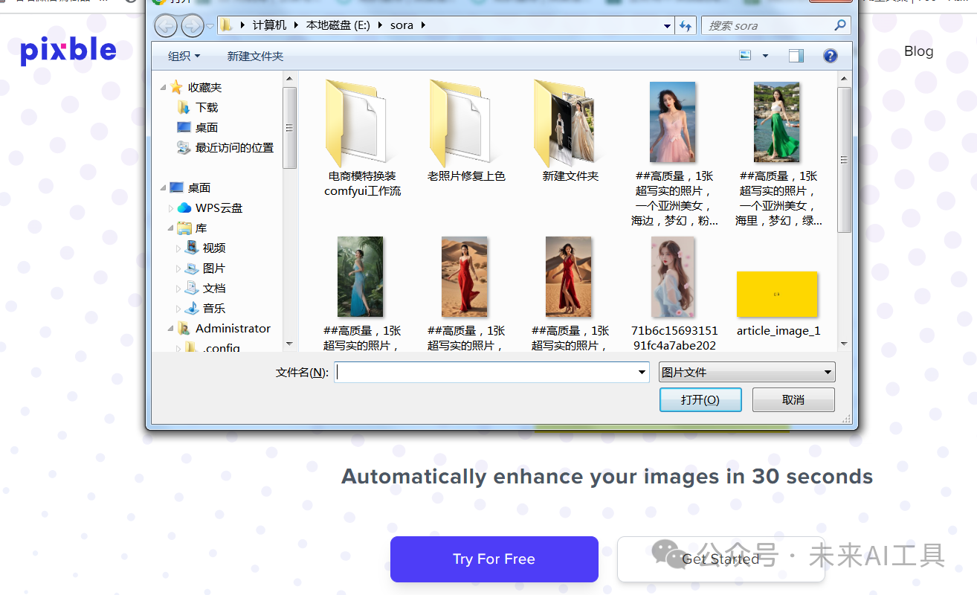This screenshot has width=977, height=595.
Task: Toggle the preview pane icon
Action: pyautogui.click(x=796, y=56)
